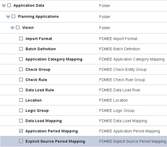
Task: Uncheck Explicit Source Period Mapping checkbox
Action: 21,141
